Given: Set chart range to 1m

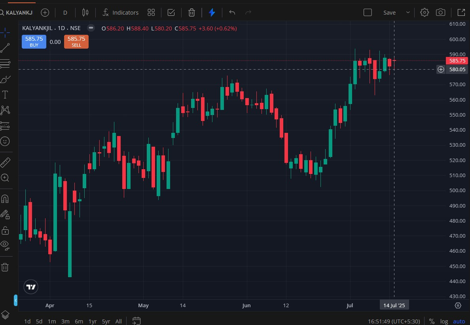Looking at the screenshot, I should (x=52, y=321).
